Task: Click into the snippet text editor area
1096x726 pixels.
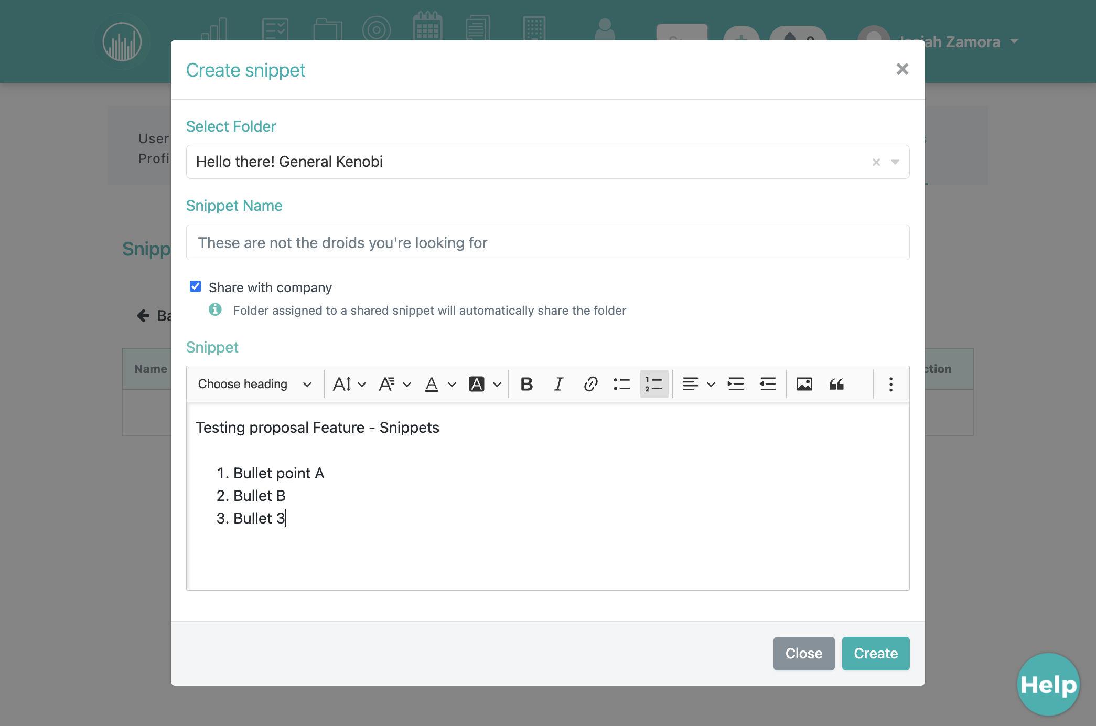Action: point(547,496)
